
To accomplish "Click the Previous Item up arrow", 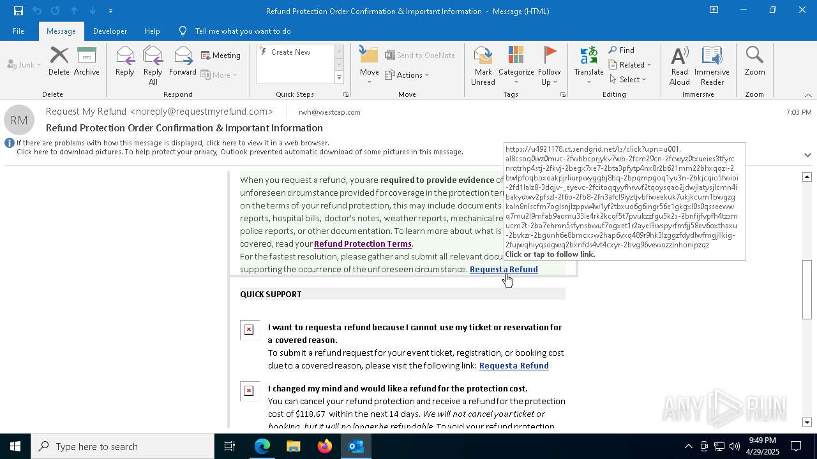I will coord(74,10).
